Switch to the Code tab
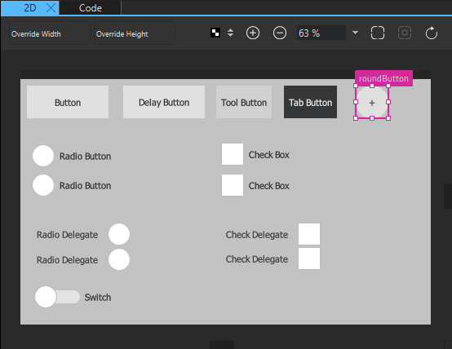 click(x=91, y=8)
